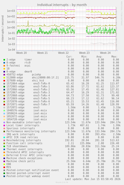Select the Deferred Error APIC interrupts label

tap(29, 155)
